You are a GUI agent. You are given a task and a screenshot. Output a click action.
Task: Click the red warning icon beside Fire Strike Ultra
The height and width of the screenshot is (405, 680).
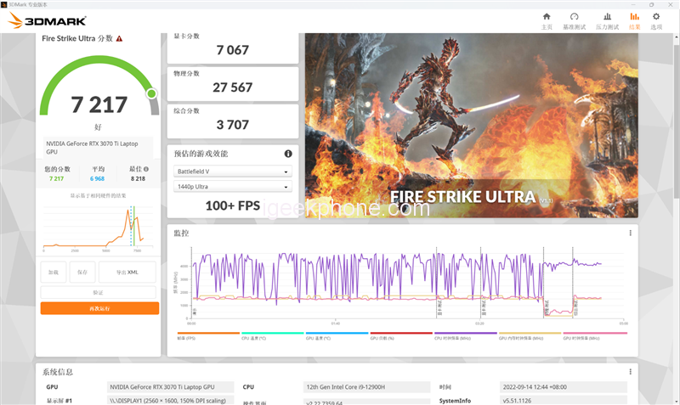[x=119, y=39]
